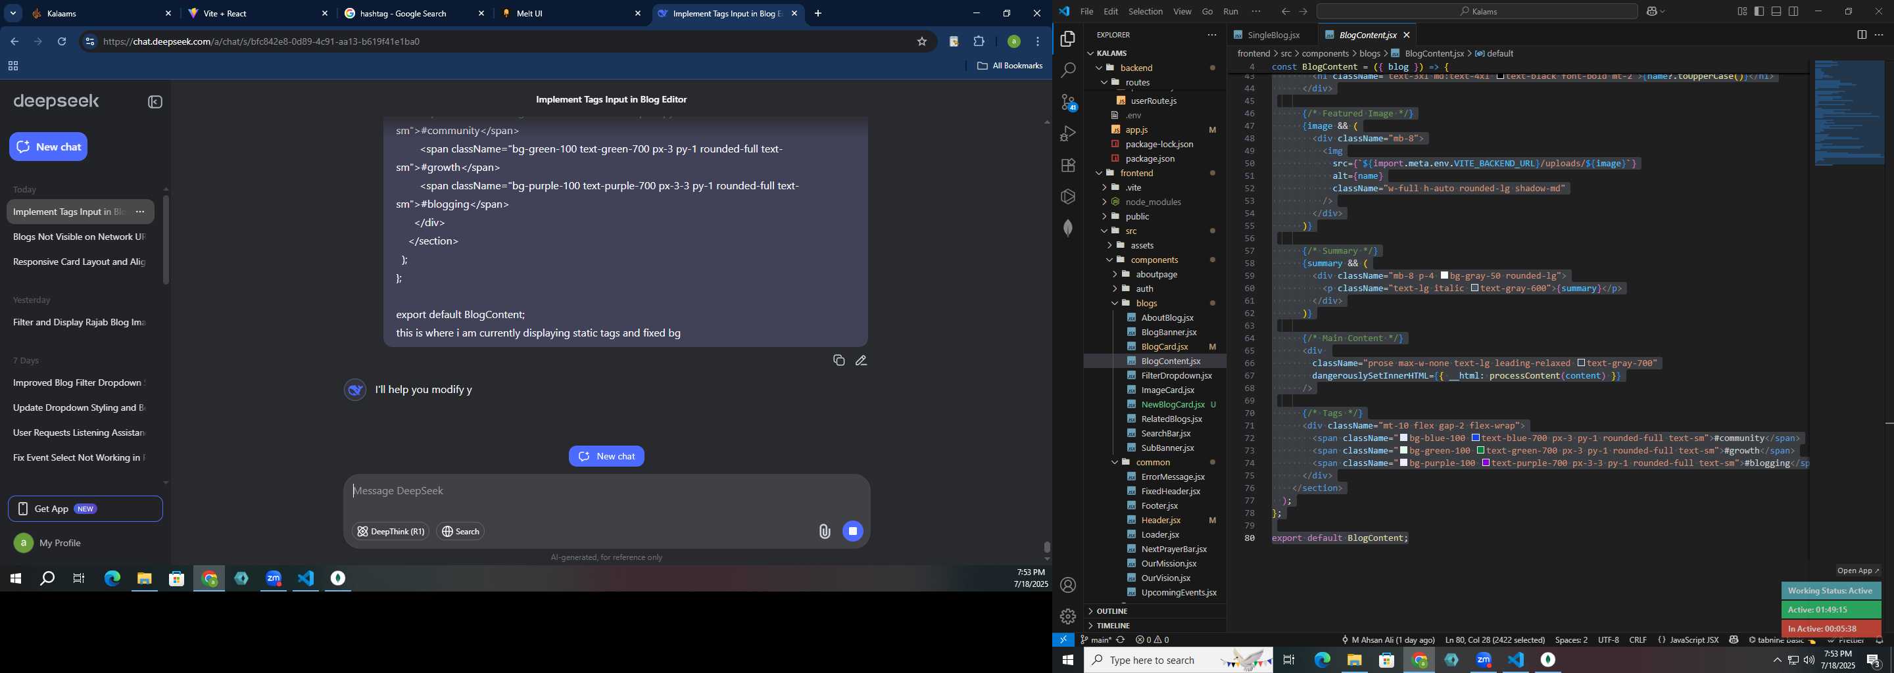Screen dimensions: 1894x673
Task: Open Source Control view in VS Code
Action: (1067, 102)
